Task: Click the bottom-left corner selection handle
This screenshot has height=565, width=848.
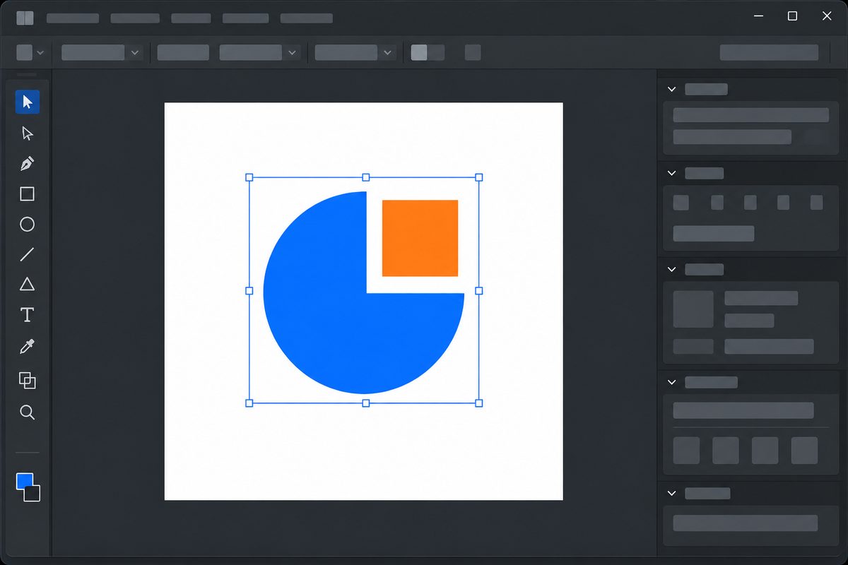Action: point(249,403)
